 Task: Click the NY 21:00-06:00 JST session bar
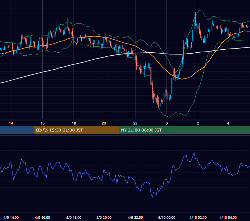(x=184, y=130)
